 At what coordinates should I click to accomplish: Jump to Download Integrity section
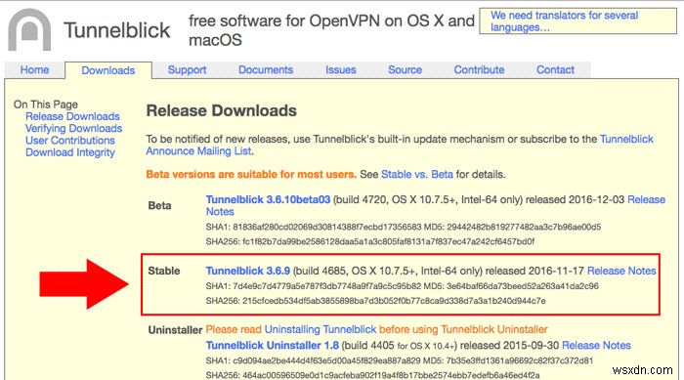70,152
